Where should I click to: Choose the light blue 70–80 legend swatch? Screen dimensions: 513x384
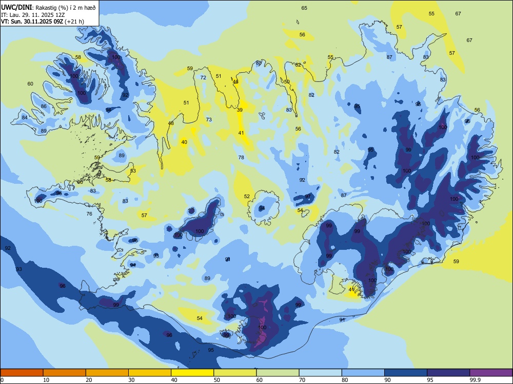320,373
